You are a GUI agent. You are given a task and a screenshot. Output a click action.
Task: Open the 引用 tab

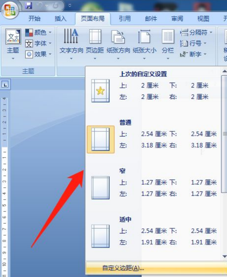[x=125, y=19]
